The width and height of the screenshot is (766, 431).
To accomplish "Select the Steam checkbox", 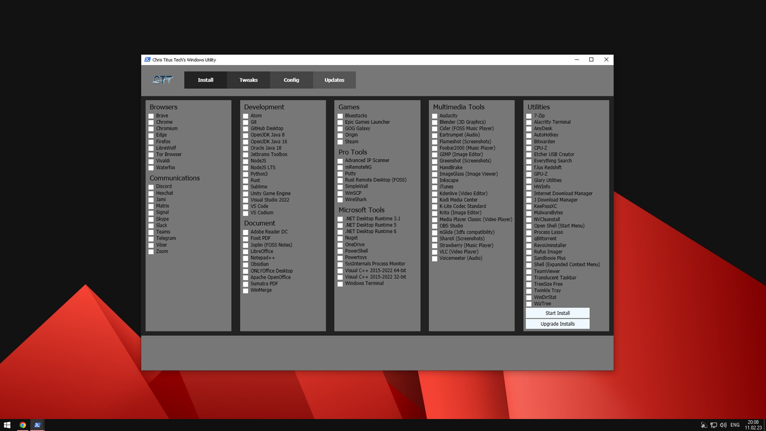I will pyautogui.click(x=340, y=142).
